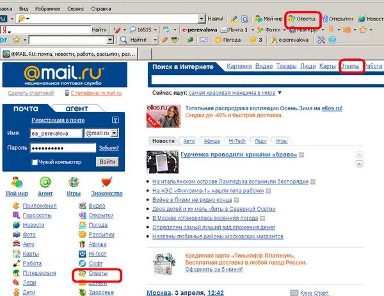Click the news scroll down arrow
The image size is (384, 296).
[359, 163]
